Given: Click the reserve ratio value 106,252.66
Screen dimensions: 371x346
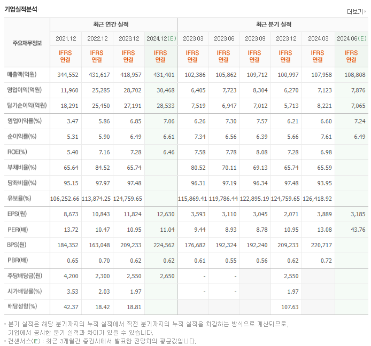Looking at the screenshot, I should pyautogui.click(x=65, y=199).
